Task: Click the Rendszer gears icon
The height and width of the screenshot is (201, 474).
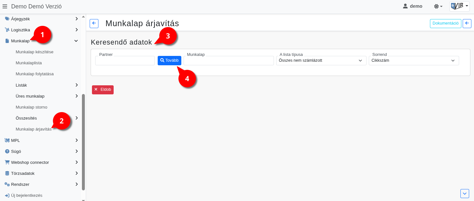Action: (x=7, y=184)
